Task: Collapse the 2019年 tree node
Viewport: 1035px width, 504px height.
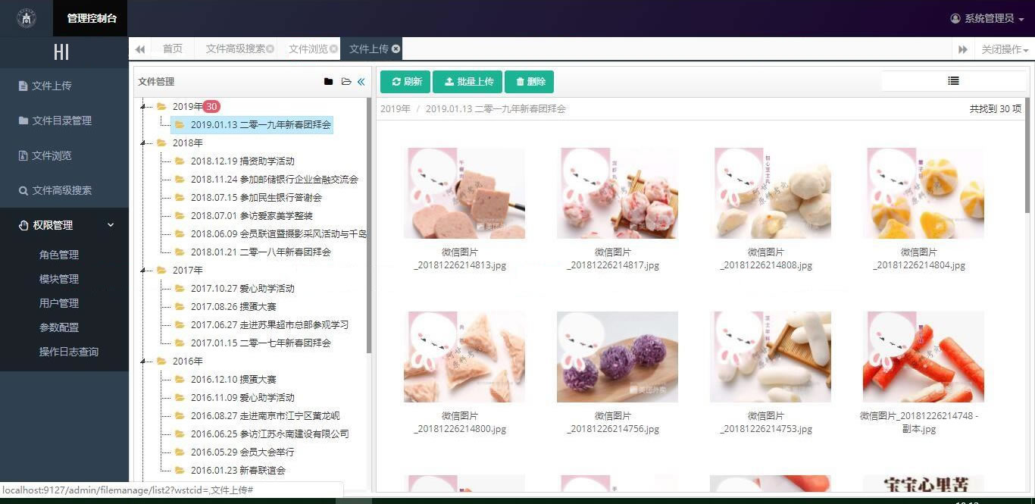Action: point(142,107)
